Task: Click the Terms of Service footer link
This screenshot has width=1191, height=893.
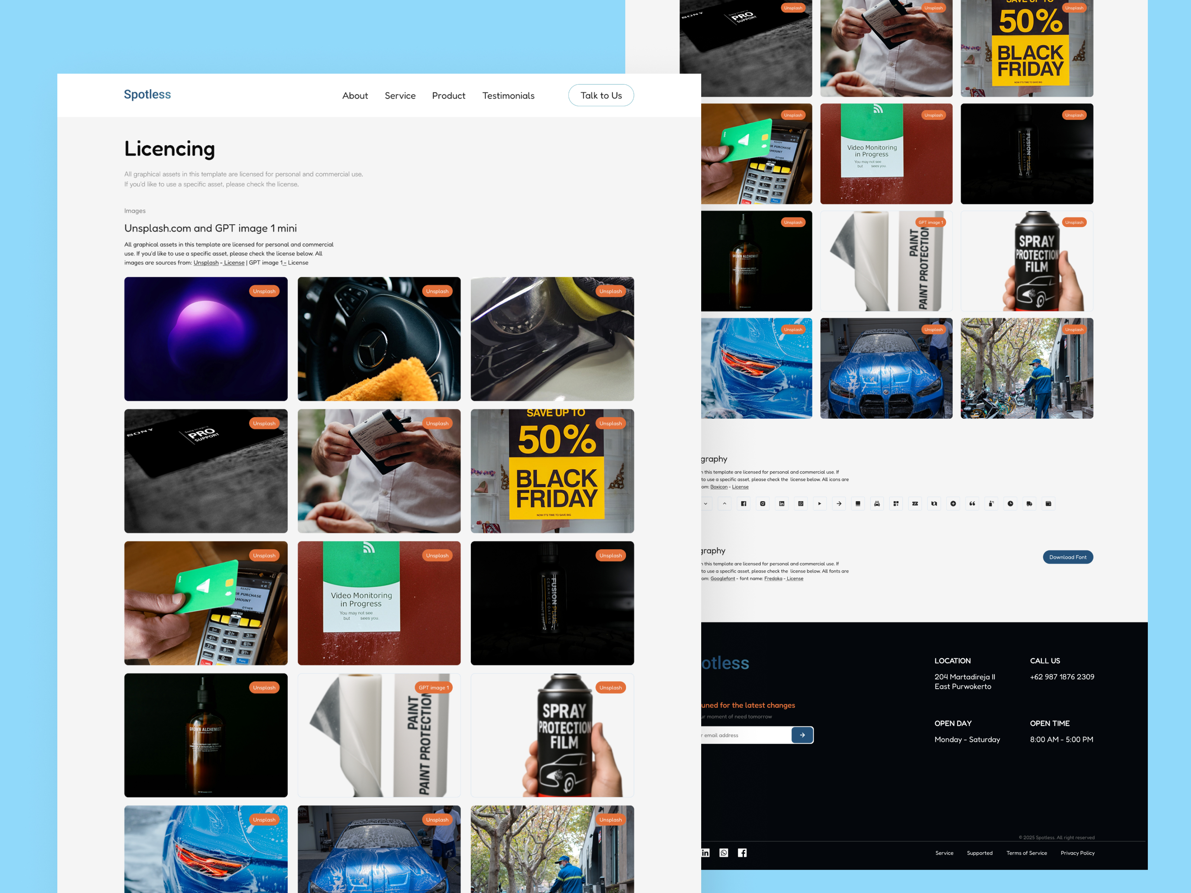Action: point(1027,853)
